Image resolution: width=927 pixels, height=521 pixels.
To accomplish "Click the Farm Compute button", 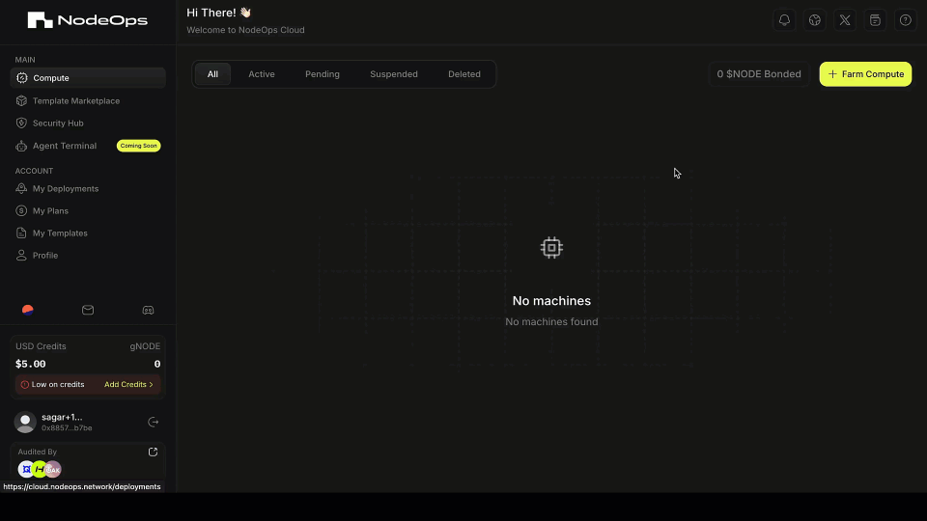I will pyautogui.click(x=865, y=74).
